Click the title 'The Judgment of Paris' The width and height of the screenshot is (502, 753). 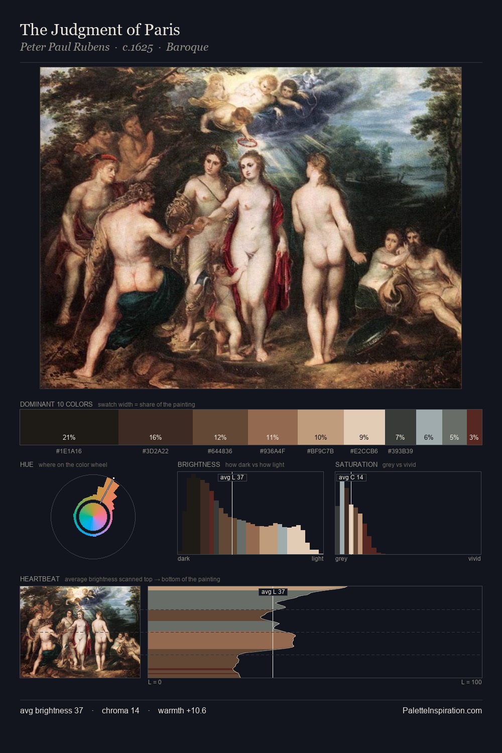(x=100, y=30)
